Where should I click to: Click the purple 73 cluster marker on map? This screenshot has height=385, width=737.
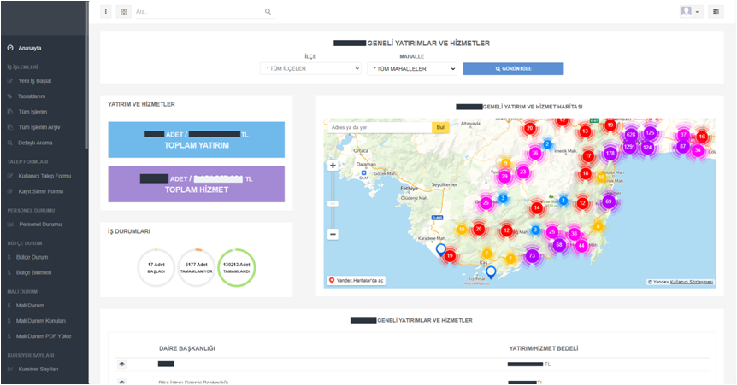[532, 255]
